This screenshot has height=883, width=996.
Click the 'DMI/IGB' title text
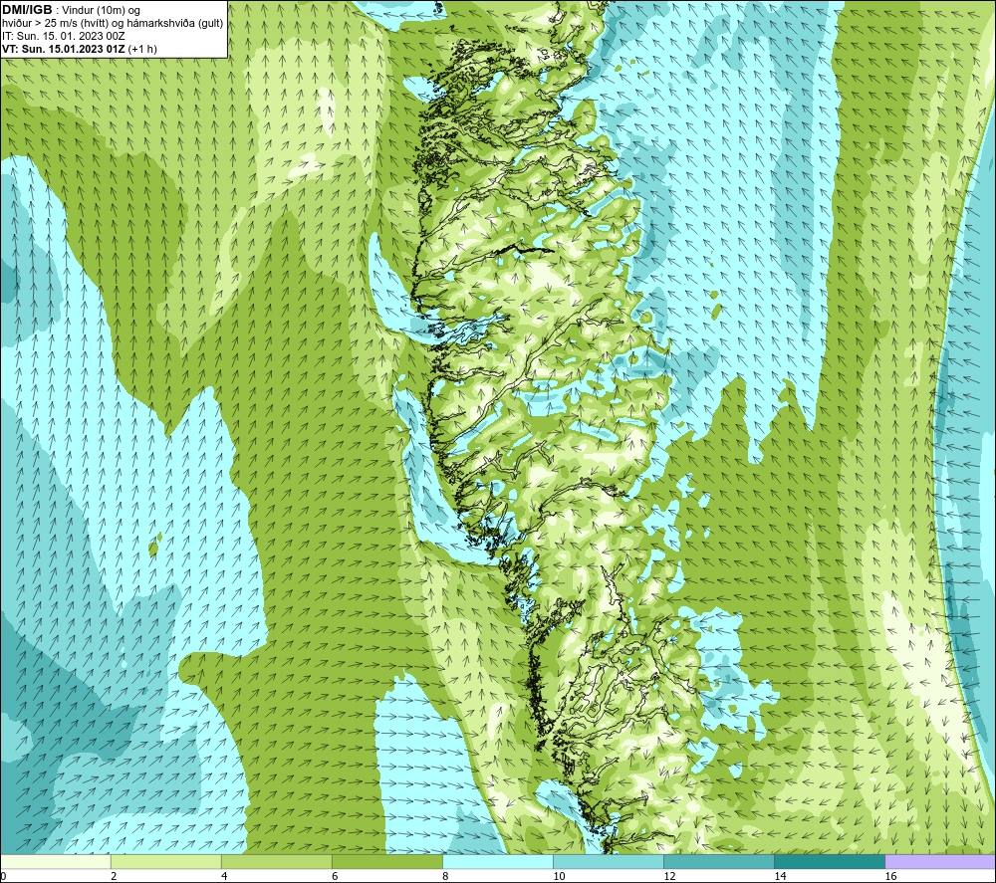coord(27,10)
